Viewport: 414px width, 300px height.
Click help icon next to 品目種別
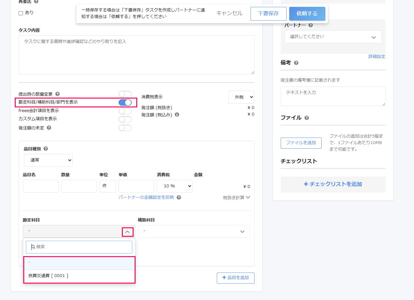(x=46, y=149)
